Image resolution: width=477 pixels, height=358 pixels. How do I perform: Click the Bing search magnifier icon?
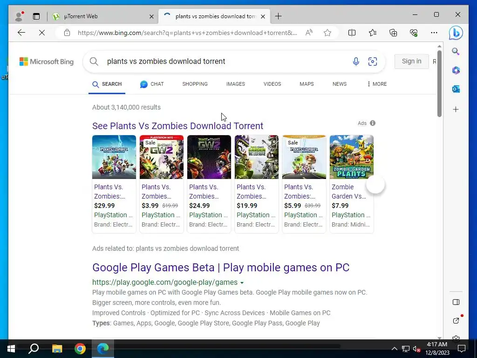[x=94, y=62]
